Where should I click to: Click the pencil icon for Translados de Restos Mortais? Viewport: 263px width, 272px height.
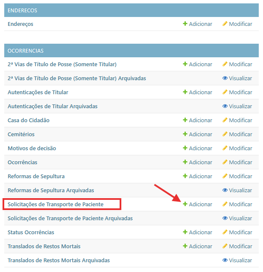pos(225,247)
